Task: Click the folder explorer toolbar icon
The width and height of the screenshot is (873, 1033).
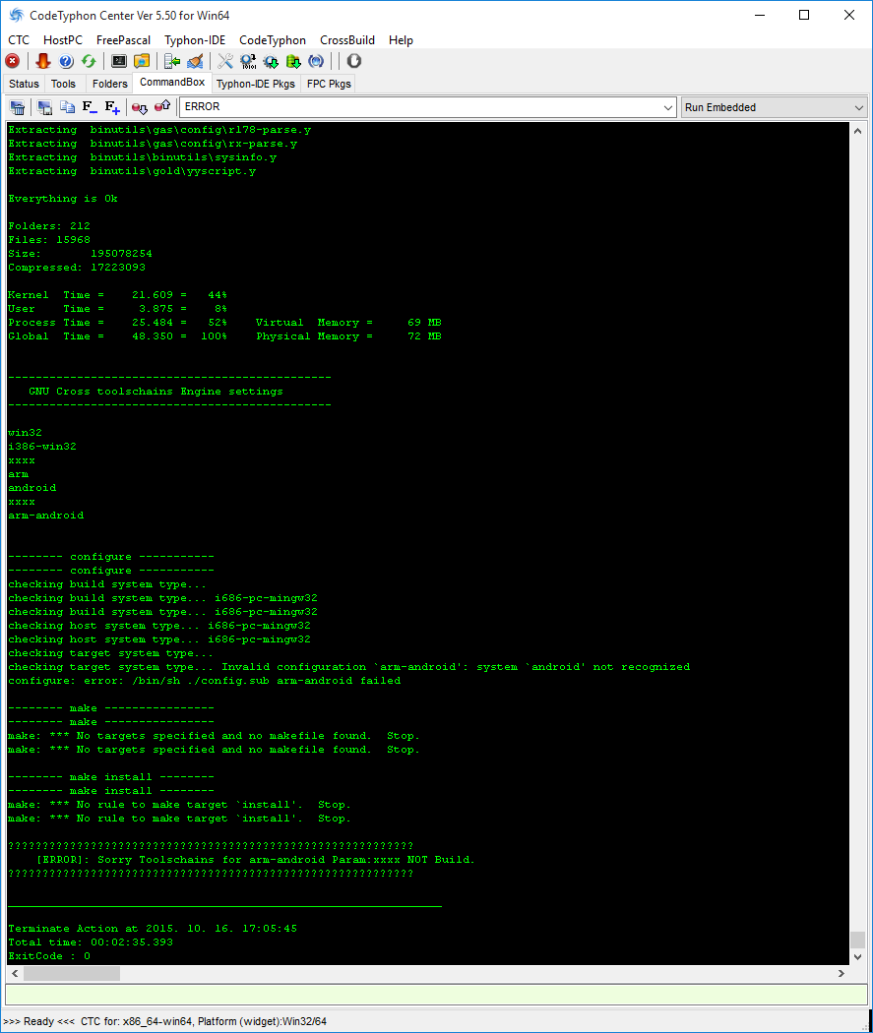Action: (x=142, y=61)
